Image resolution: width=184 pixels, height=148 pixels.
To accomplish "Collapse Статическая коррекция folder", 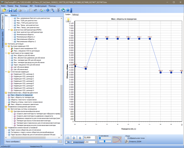I will click(x=6, y=72).
